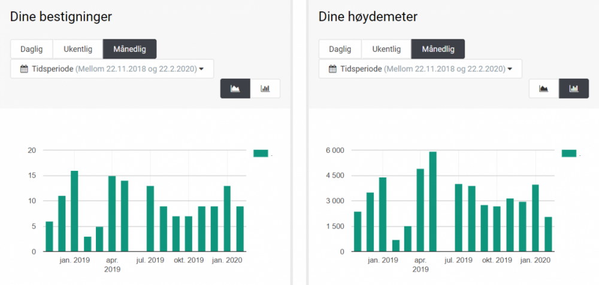
Task: Choose Ukentlig tab in høydemeter panel
Action: pyautogui.click(x=386, y=49)
